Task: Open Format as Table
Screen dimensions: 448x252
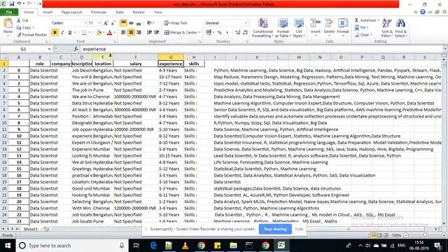Action: [283, 28]
